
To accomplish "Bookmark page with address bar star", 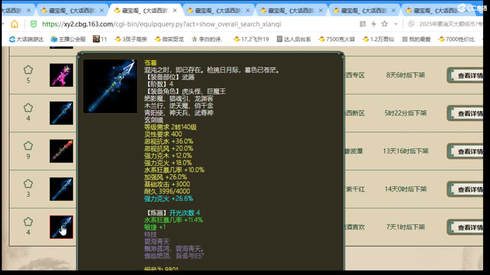I will (385, 24).
